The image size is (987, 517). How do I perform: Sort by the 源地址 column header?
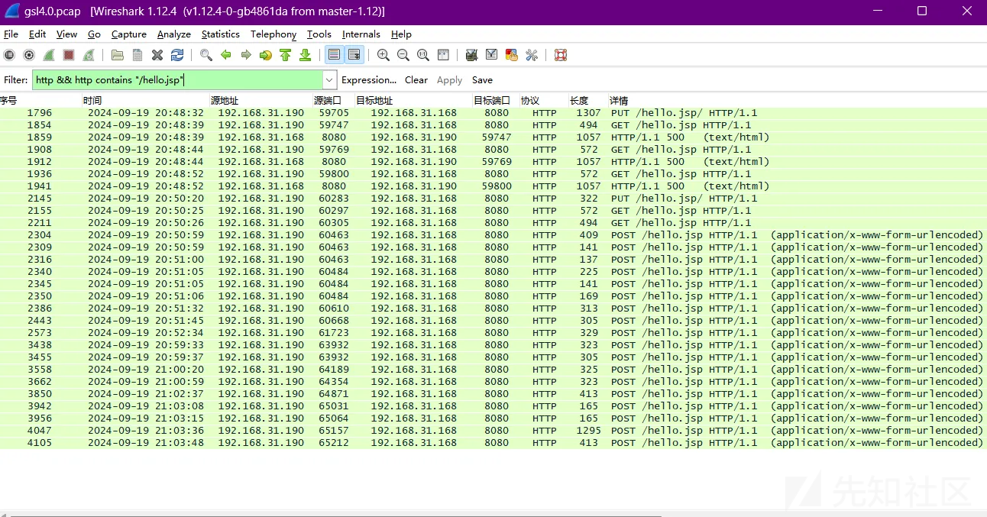pyautogui.click(x=261, y=100)
